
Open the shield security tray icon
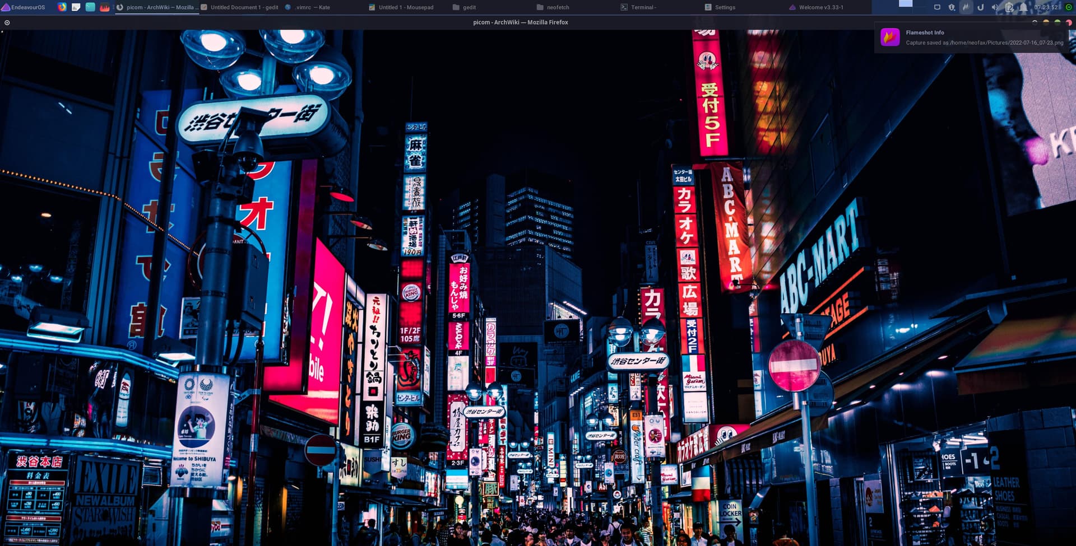[952, 7]
